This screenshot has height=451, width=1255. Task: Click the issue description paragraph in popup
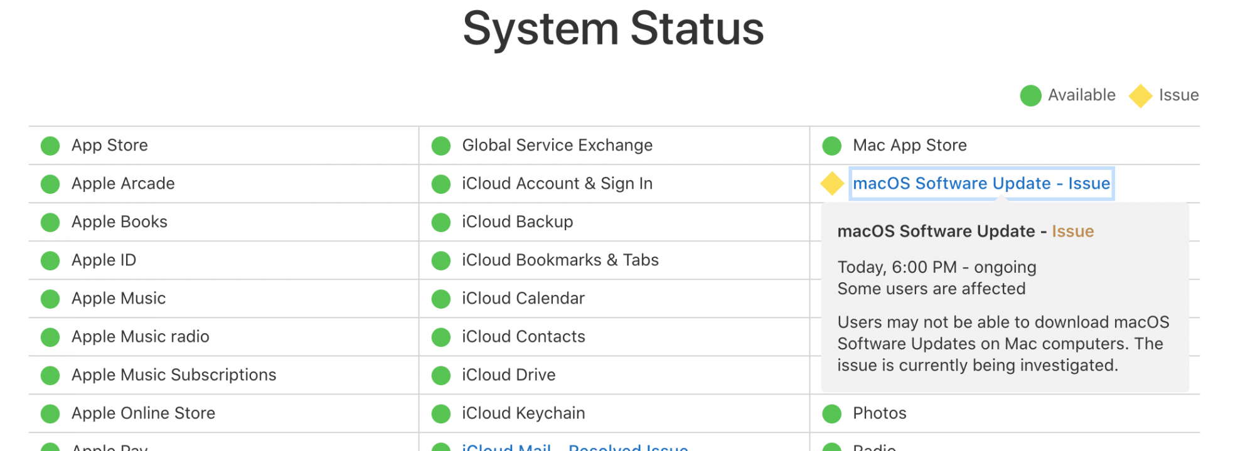click(x=1003, y=344)
